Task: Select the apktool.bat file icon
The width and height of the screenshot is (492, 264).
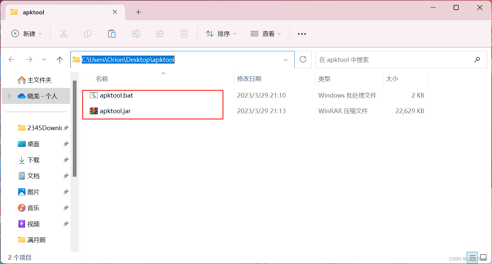Action: 94,95
